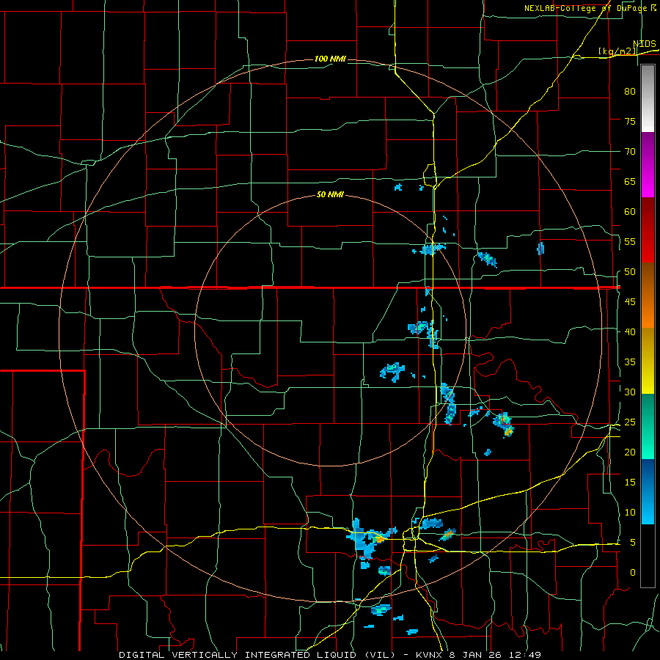
Task: Pick the white-gray top segment of the color bar
Action: click(648, 98)
